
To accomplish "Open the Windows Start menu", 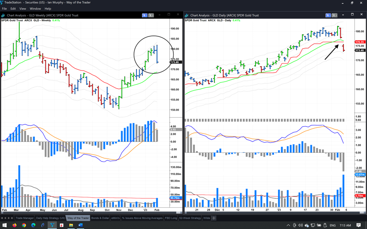I will [x=4, y=225].
